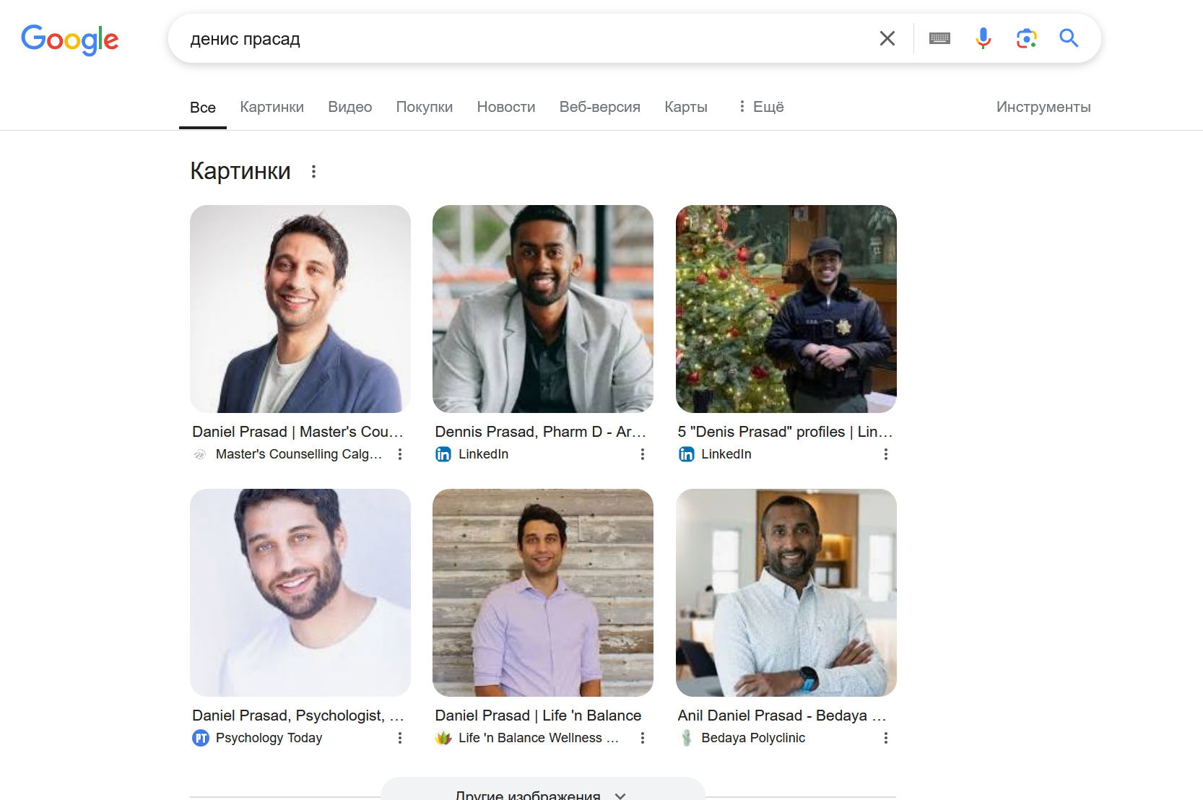The image size is (1203, 800).
Task: Open Dennis Prasad Pharm D photo
Action: [543, 309]
